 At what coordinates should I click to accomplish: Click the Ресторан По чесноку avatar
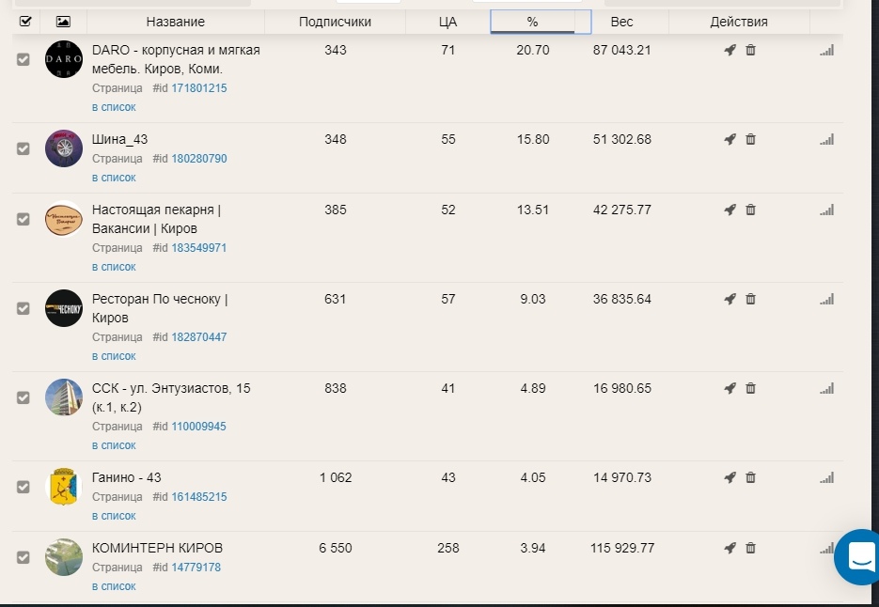pyautogui.click(x=64, y=307)
